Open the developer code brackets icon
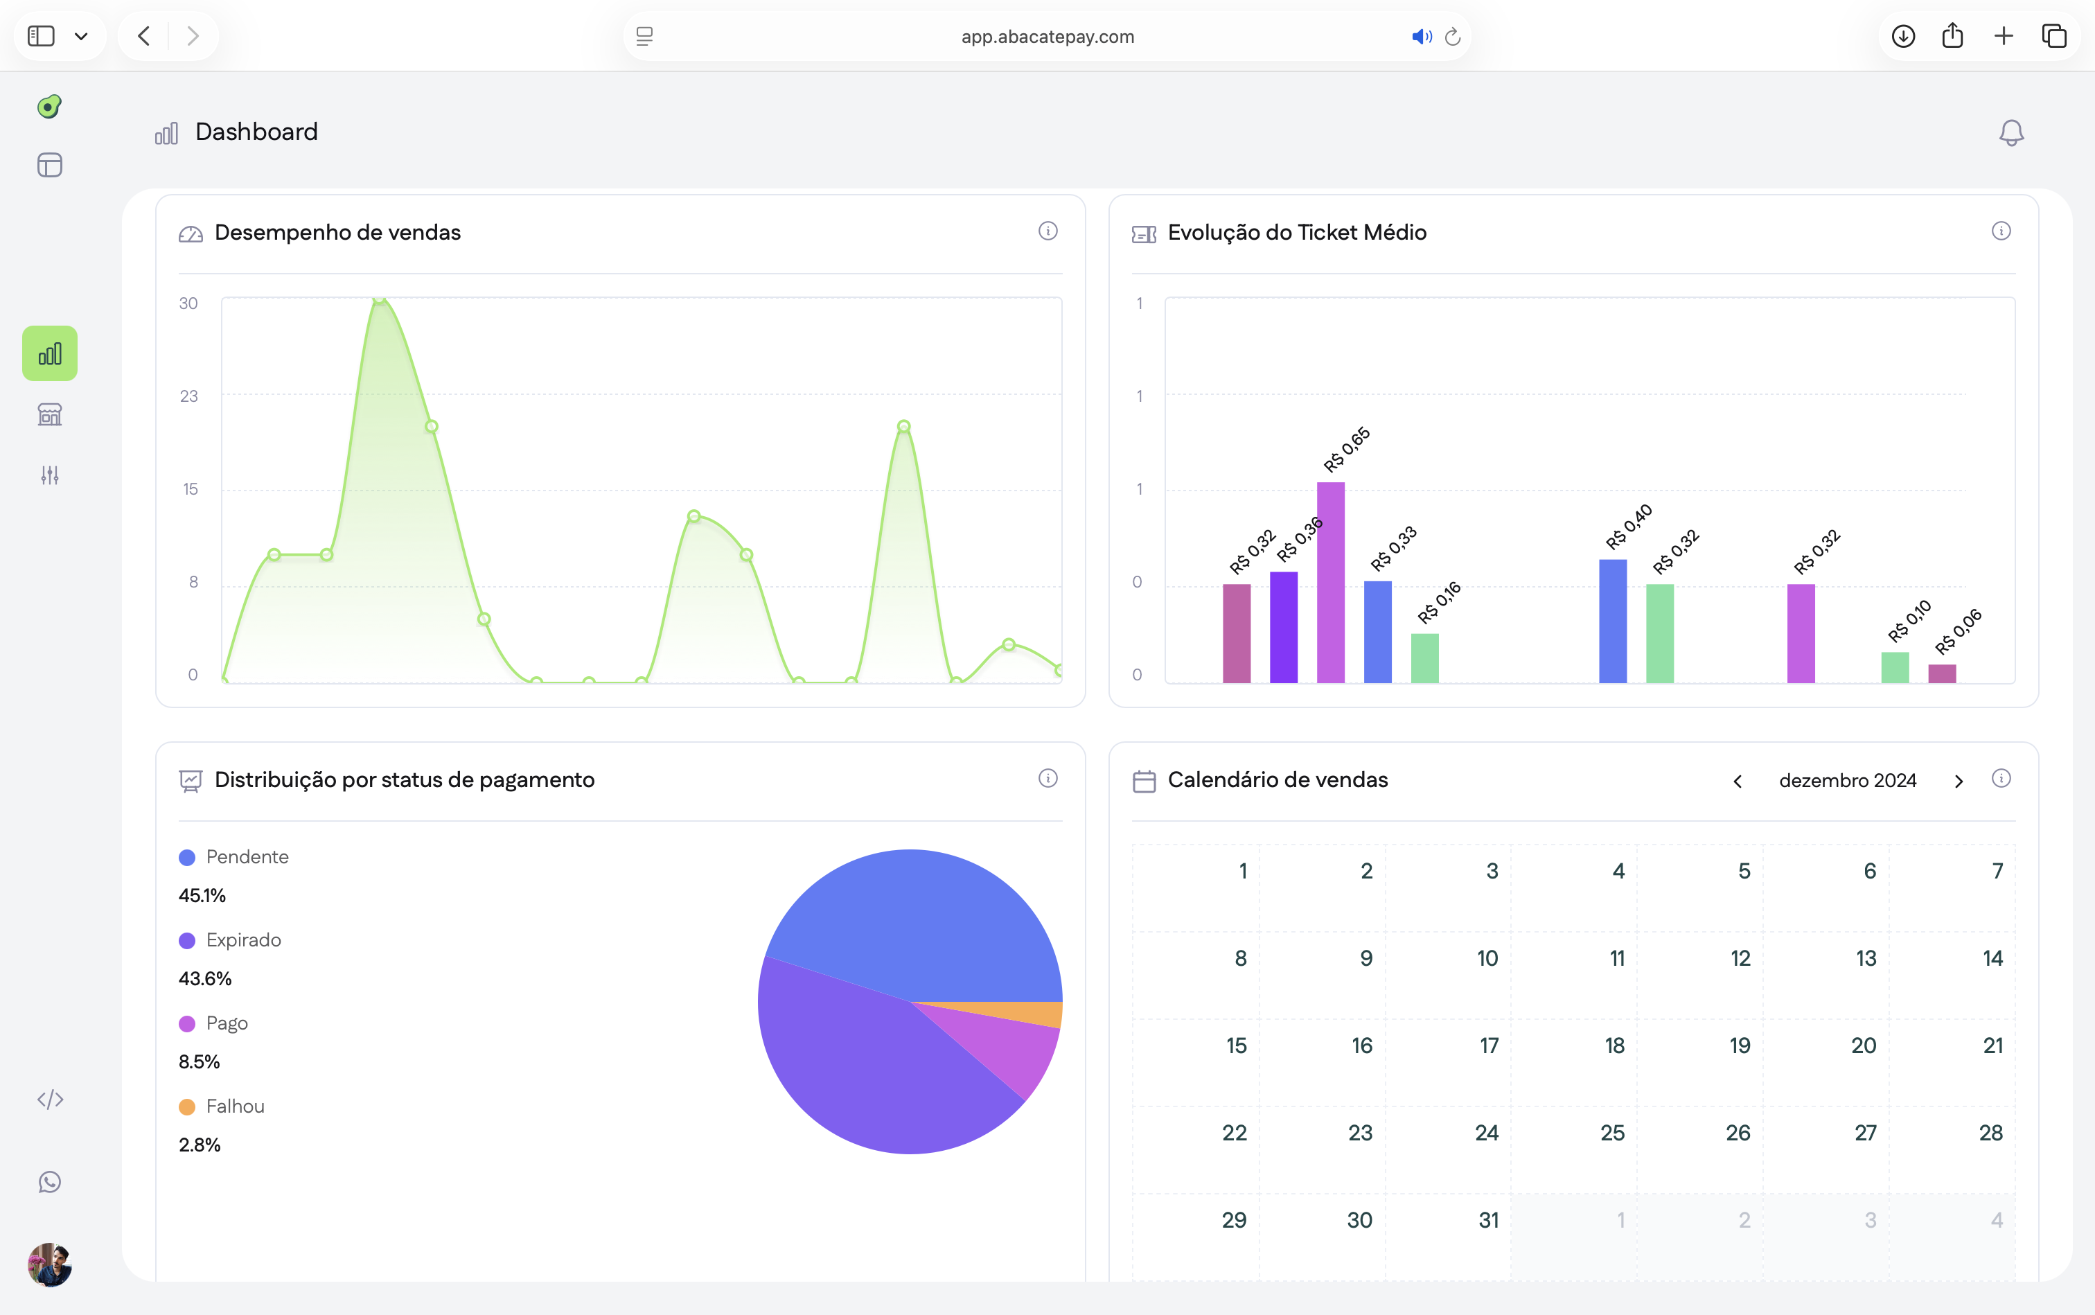2095x1315 pixels. tap(50, 1100)
